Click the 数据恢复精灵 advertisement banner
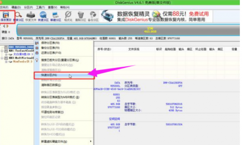Image resolution: width=242 pixels, height=145 pixels. [156, 16]
